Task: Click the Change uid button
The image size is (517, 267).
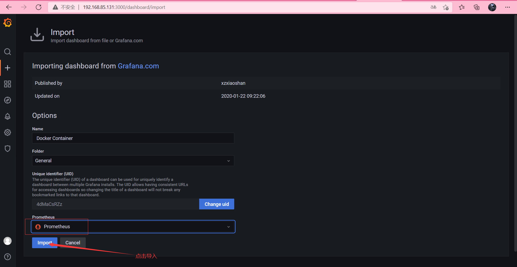Action: (217, 204)
